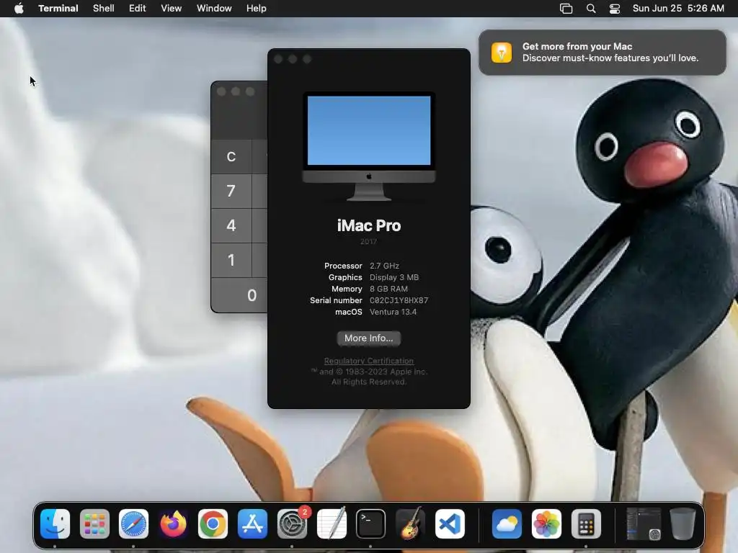Click the 2017 model year text
738x553 pixels.
pyautogui.click(x=368, y=242)
